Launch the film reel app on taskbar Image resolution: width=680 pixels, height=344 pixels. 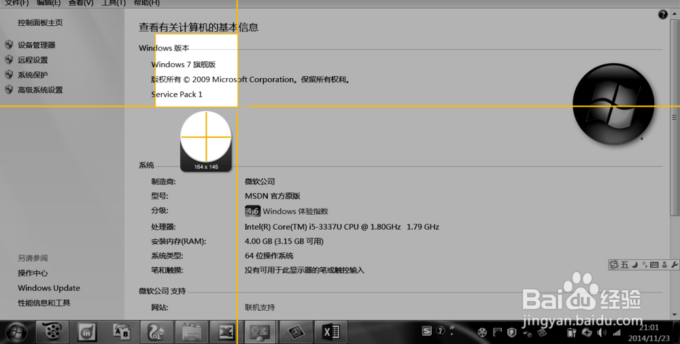52,332
